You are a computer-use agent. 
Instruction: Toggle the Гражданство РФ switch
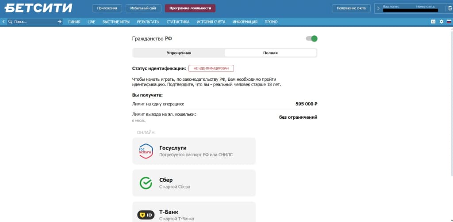(x=311, y=39)
